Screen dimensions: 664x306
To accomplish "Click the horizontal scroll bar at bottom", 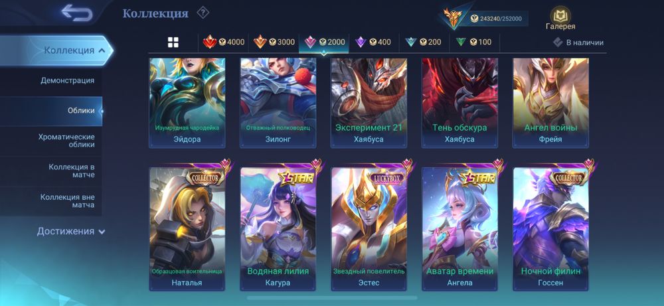I will [x=331, y=298].
